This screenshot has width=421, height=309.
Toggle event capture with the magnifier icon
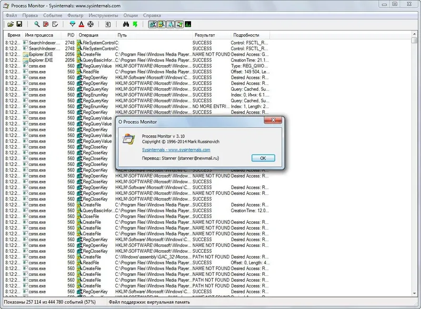[x=37, y=24]
